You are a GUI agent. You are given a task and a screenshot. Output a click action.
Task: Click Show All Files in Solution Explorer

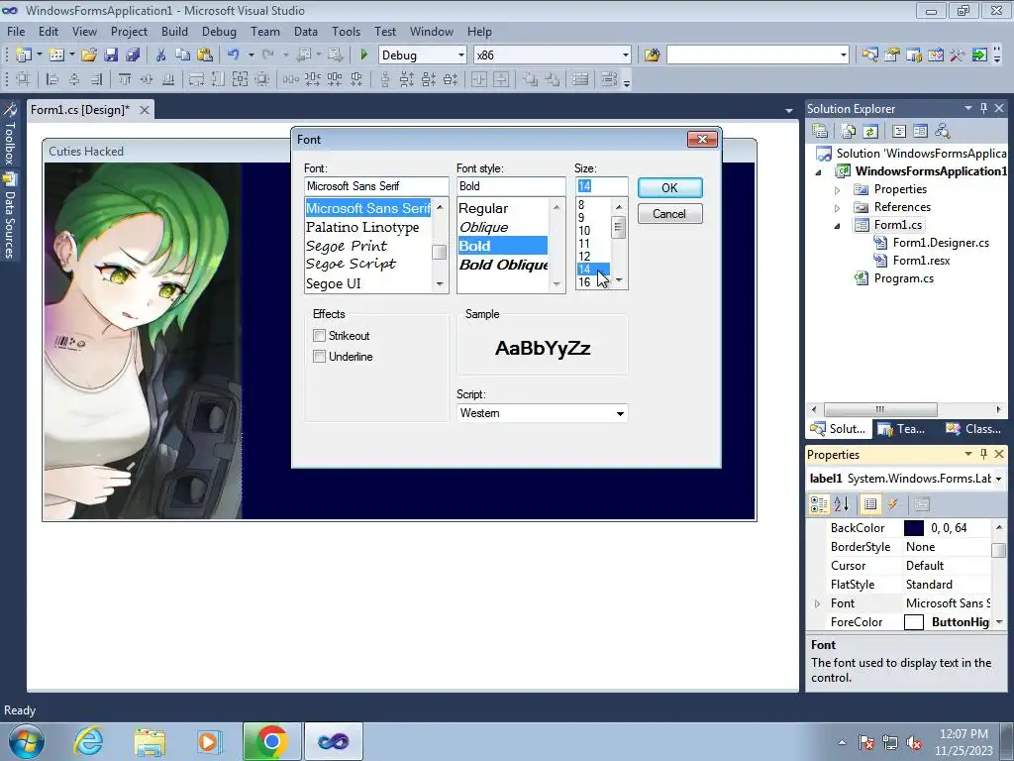click(849, 132)
